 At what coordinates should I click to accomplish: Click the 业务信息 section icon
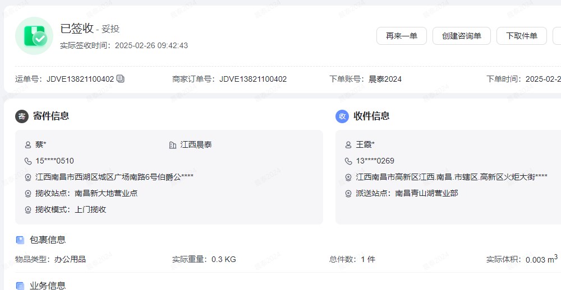coord(20,286)
